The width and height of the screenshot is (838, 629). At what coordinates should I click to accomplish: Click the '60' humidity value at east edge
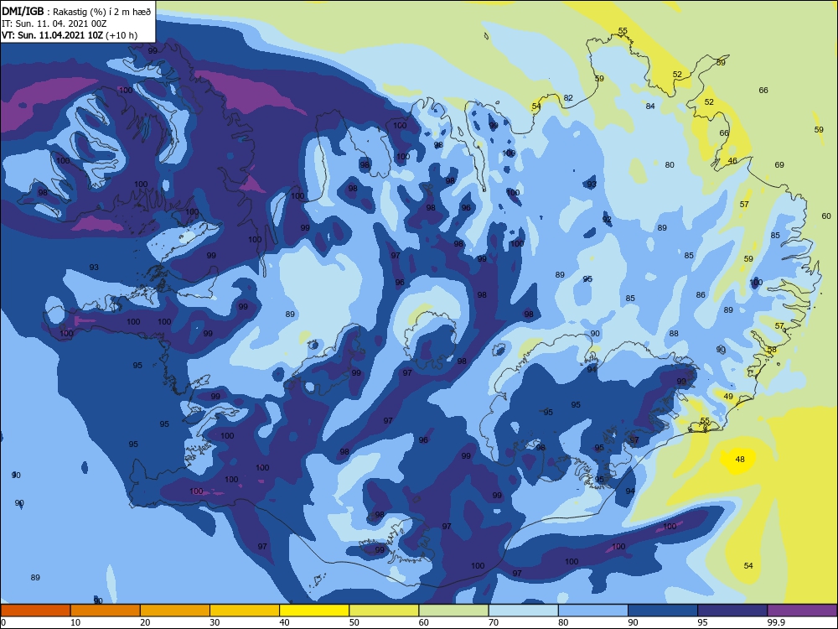(826, 216)
